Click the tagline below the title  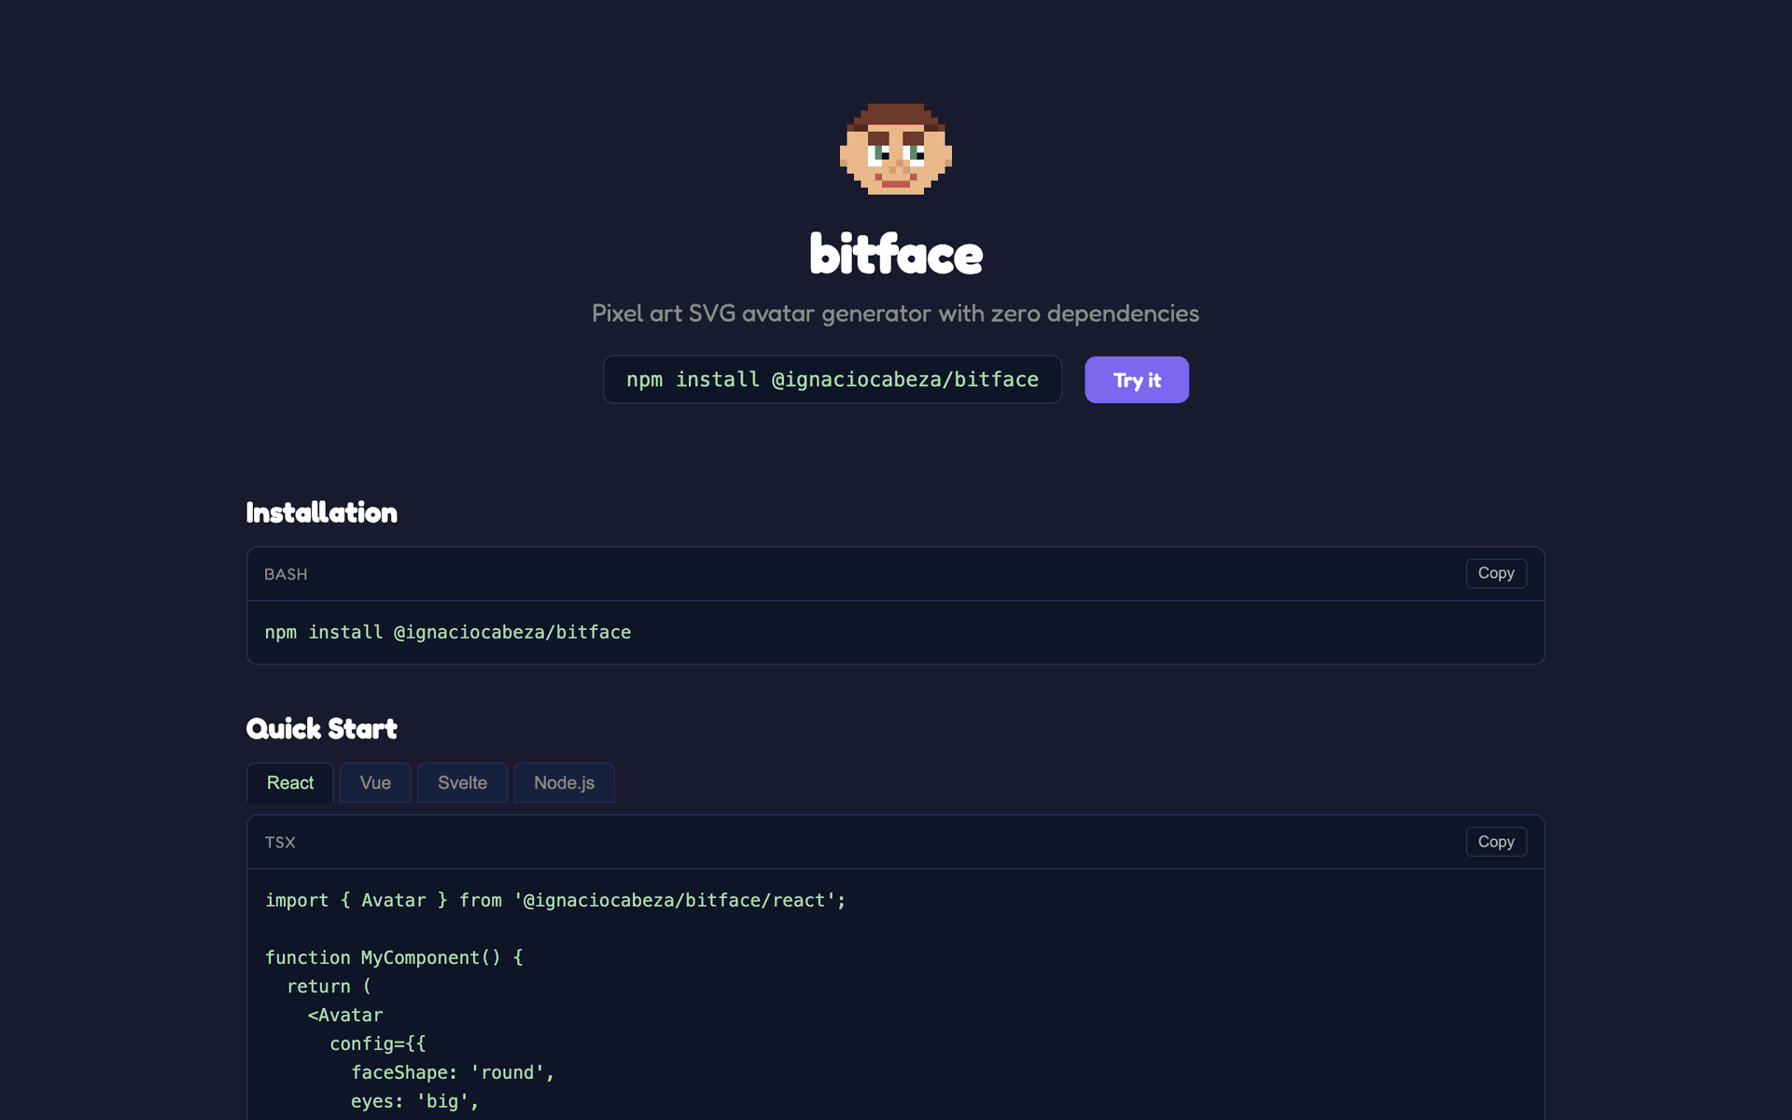pyautogui.click(x=895, y=313)
